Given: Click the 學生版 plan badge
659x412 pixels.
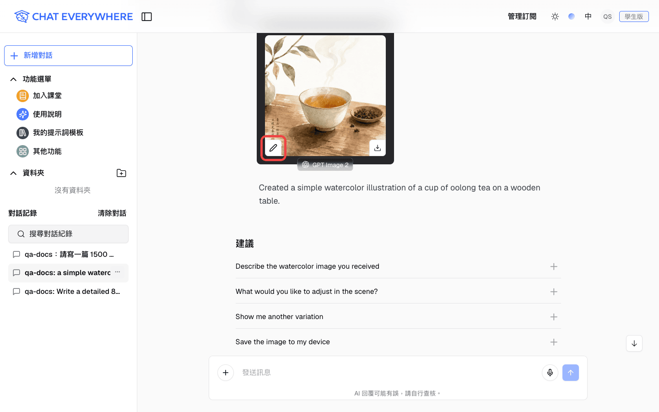Looking at the screenshot, I should pos(634,16).
